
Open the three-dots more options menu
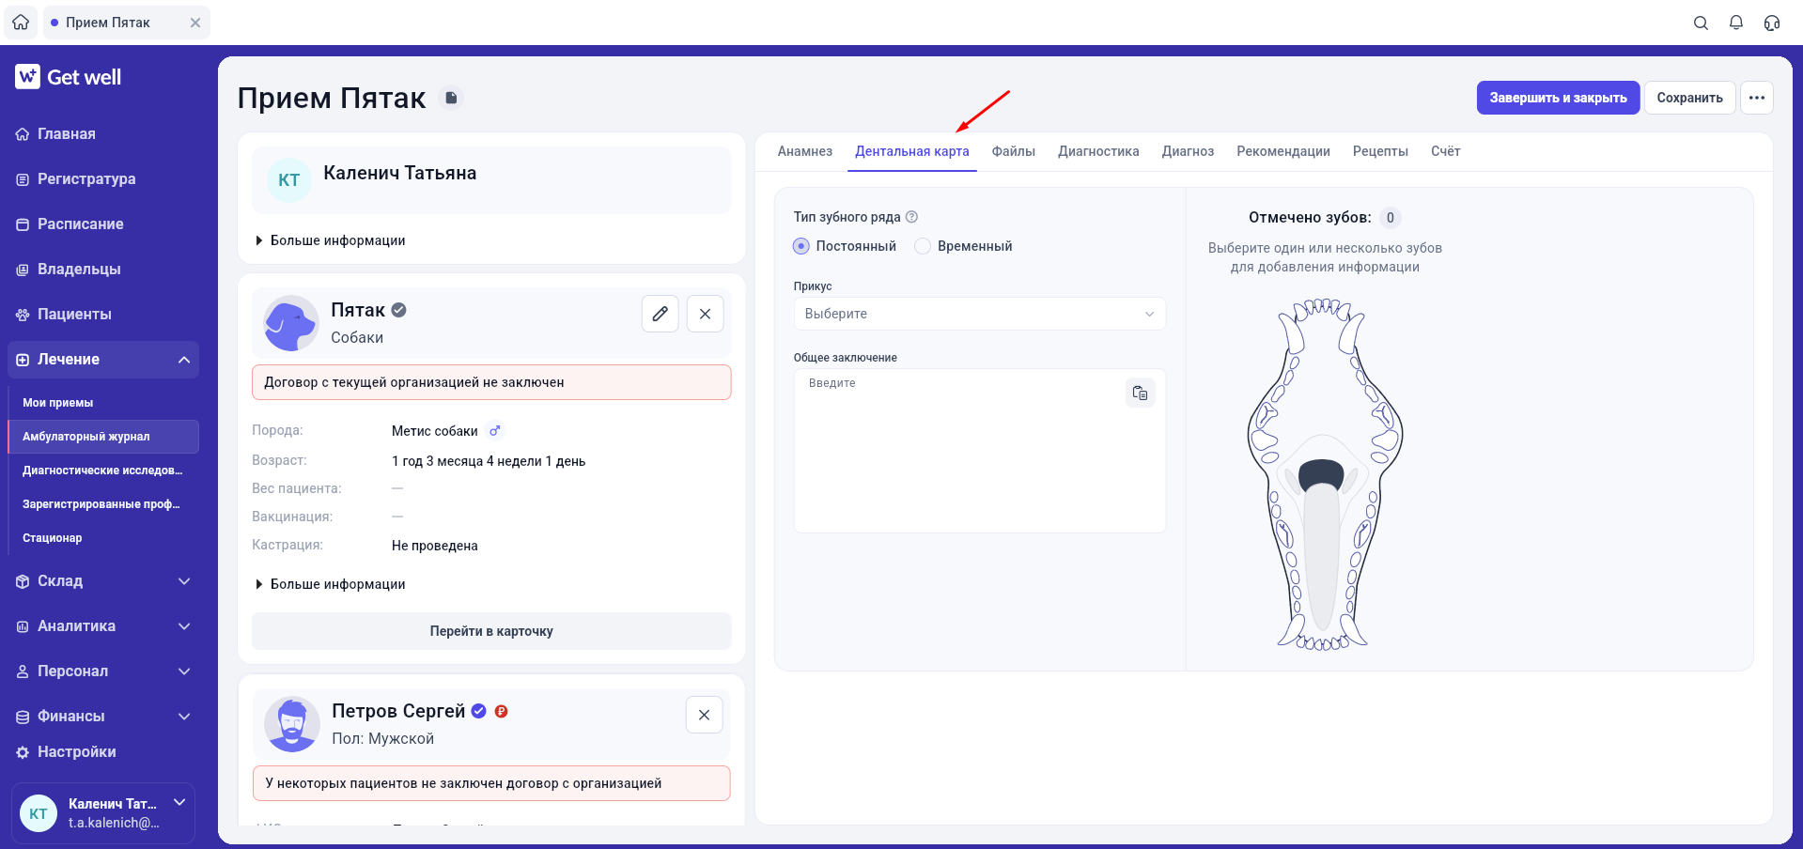(1757, 98)
